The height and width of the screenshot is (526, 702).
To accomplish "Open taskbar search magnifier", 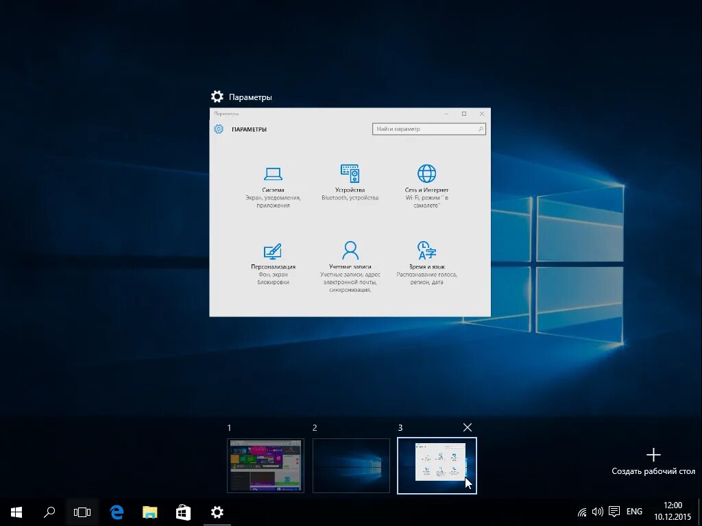I will (49, 512).
